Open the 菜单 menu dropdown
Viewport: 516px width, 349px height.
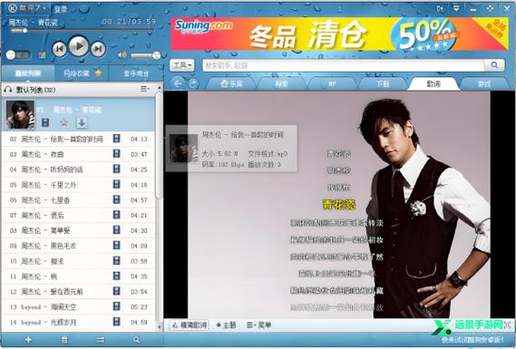click(259, 325)
